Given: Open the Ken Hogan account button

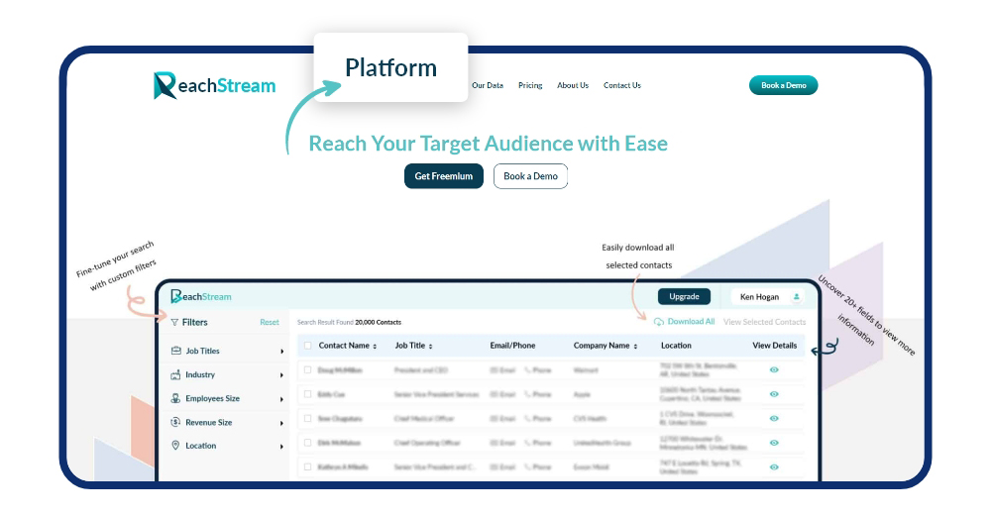Looking at the screenshot, I should (768, 296).
